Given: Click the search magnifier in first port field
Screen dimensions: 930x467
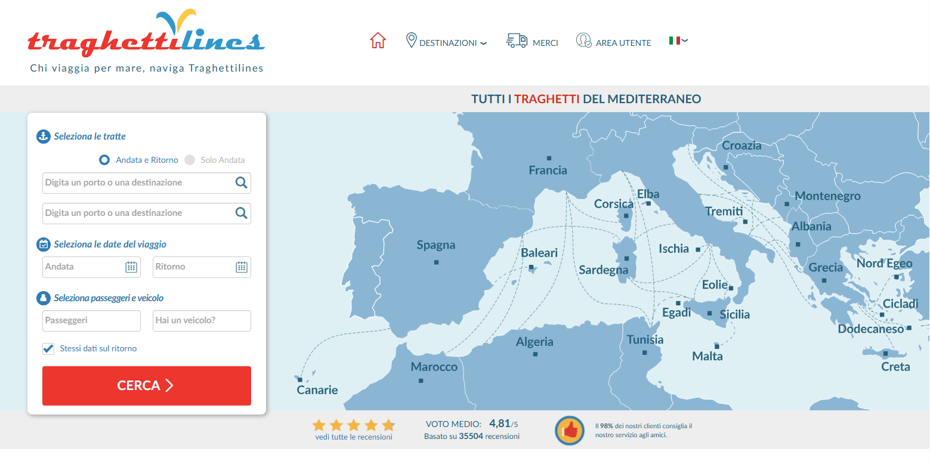Looking at the screenshot, I should click(241, 183).
